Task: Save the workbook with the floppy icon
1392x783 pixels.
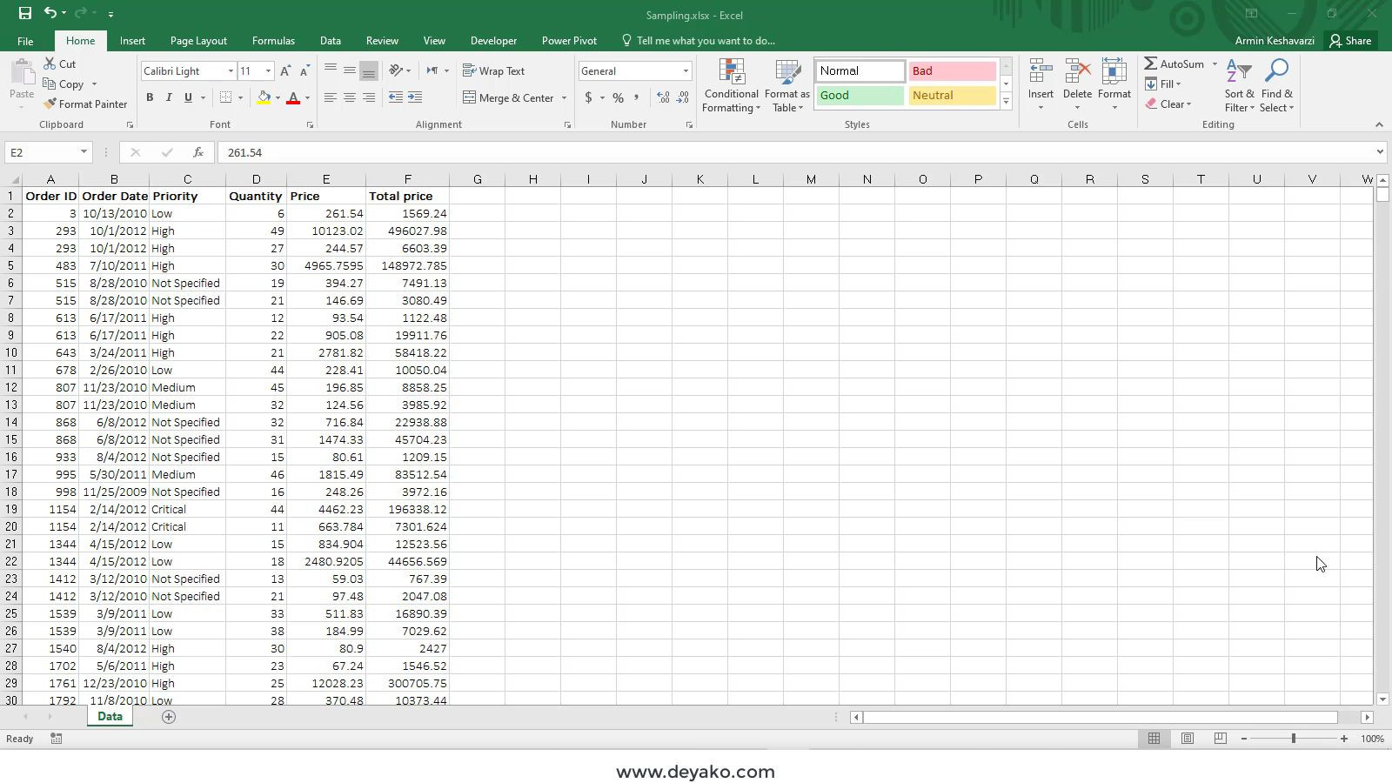Action: pos(25,13)
